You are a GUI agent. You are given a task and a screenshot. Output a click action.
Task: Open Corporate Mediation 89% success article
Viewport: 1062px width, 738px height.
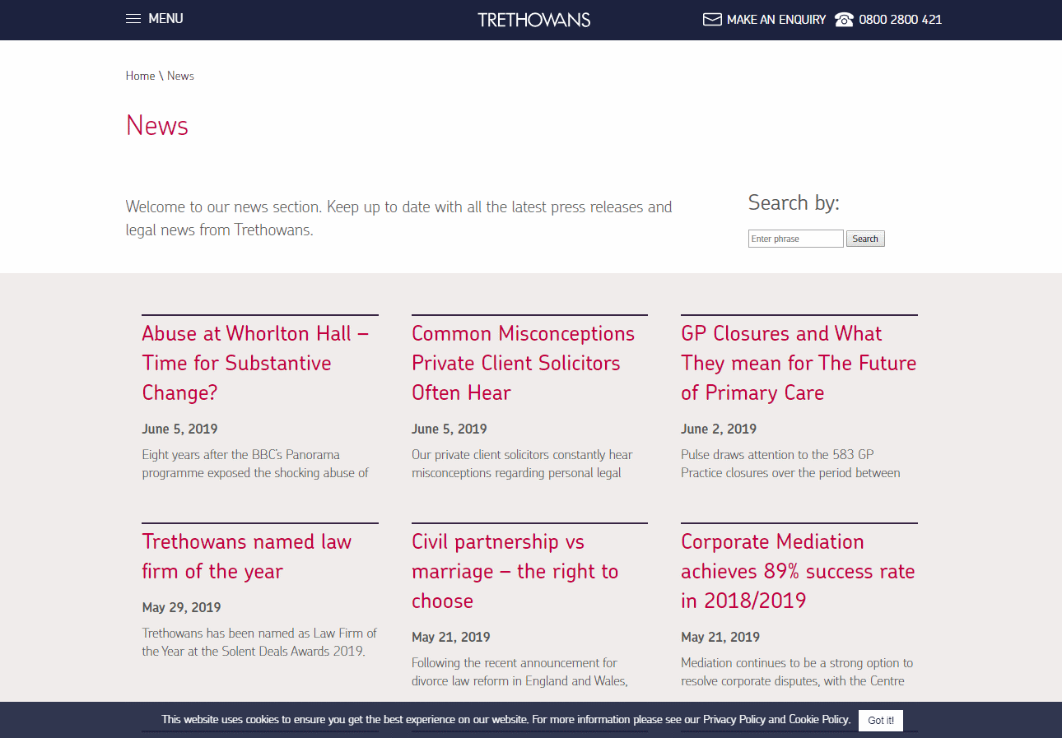(797, 571)
